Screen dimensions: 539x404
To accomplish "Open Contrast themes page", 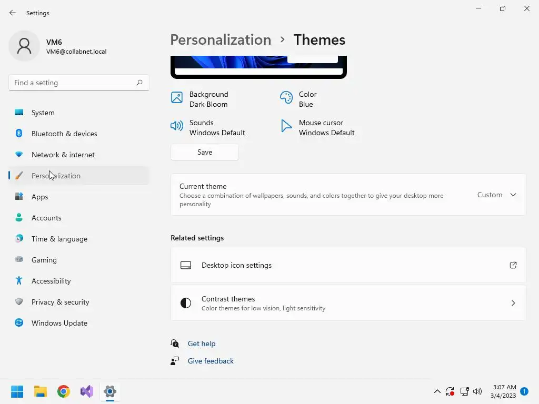I will [348, 303].
